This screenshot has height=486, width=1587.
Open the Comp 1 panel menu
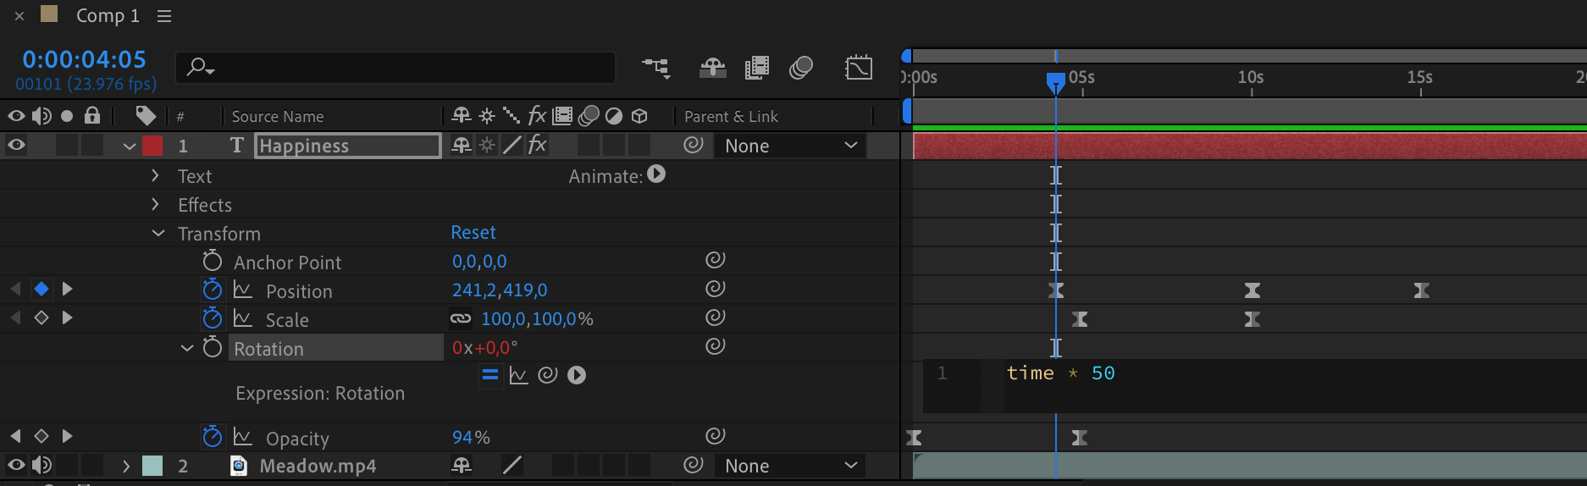point(164,16)
